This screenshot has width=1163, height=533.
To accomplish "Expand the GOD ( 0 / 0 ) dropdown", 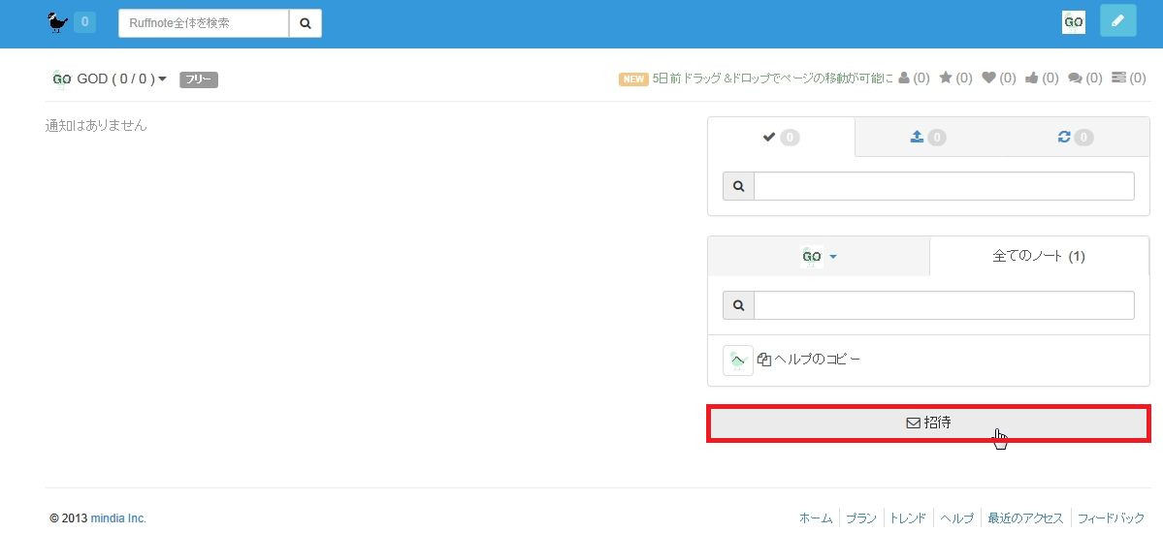I will (x=112, y=78).
